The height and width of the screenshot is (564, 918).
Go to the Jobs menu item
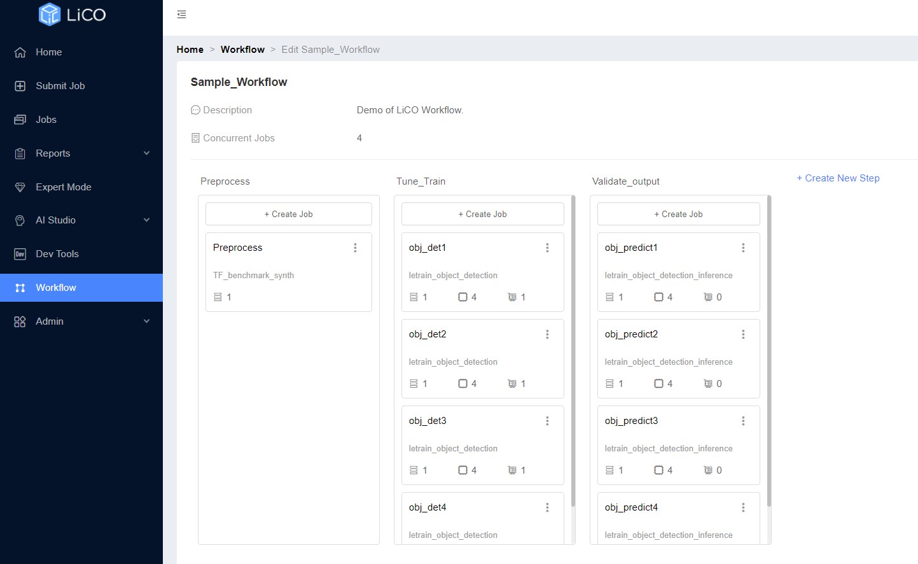[x=46, y=120]
